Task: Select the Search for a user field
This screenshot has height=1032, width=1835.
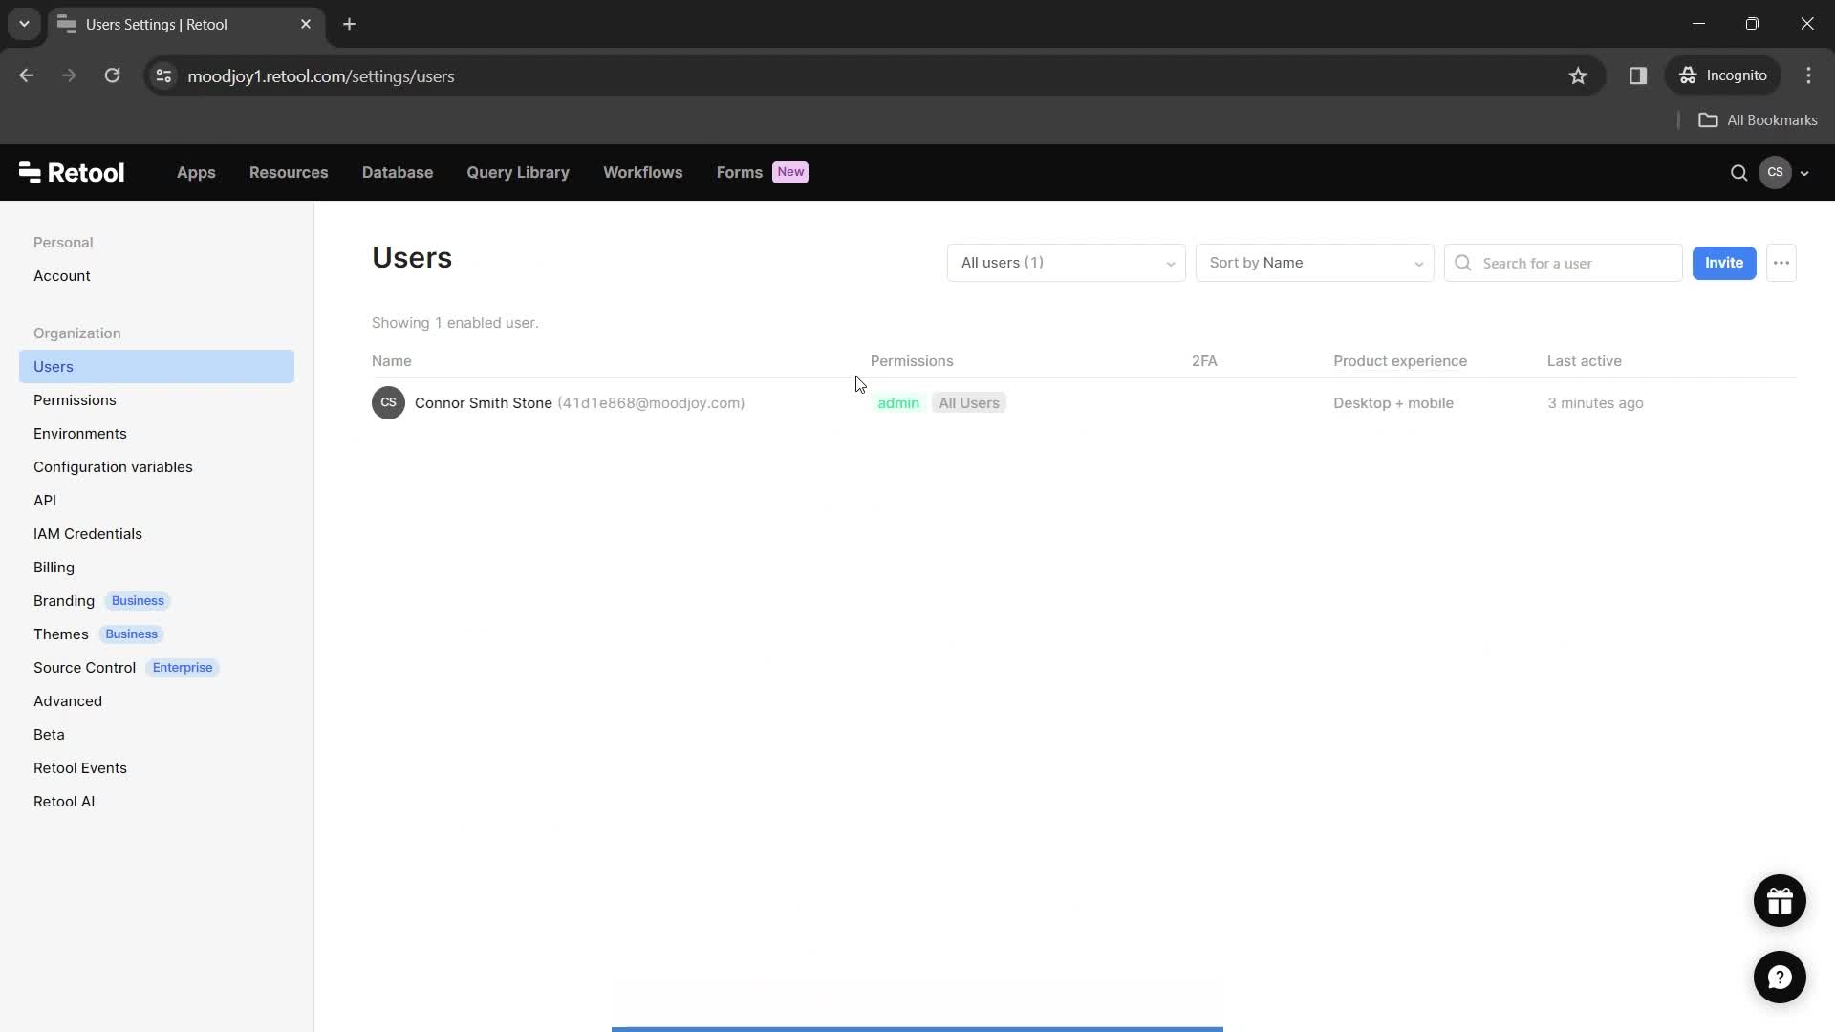Action: click(x=1570, y=262)
